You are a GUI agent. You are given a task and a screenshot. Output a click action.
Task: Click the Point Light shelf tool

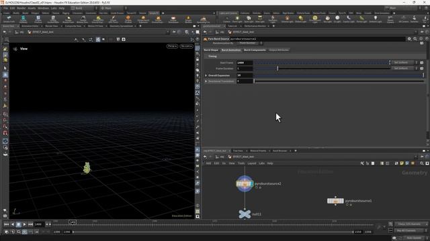click(237, 19)
